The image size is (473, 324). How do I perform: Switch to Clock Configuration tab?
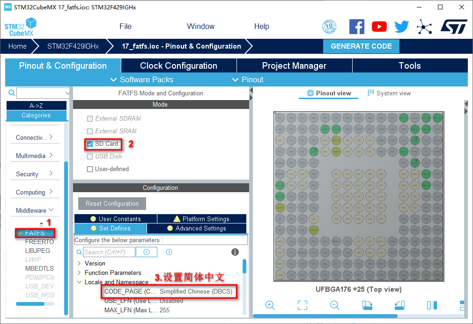pos(178,66)
